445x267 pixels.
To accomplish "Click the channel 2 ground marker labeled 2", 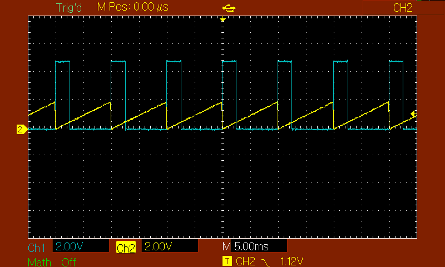I will coord(22,130).
